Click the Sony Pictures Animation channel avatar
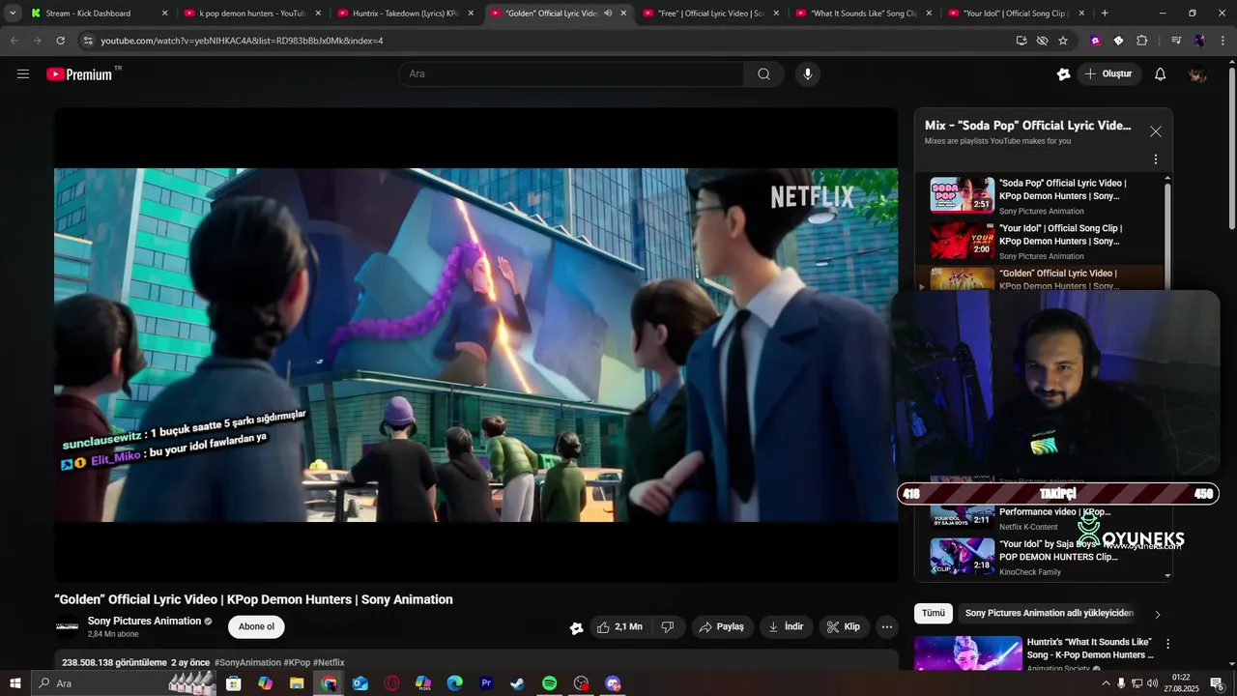This screenshot has width=1237, height=696. (68, 626)
